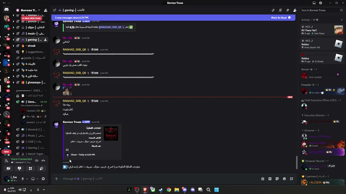
Task: Turn on camera
Action: (x=8, y=168)
